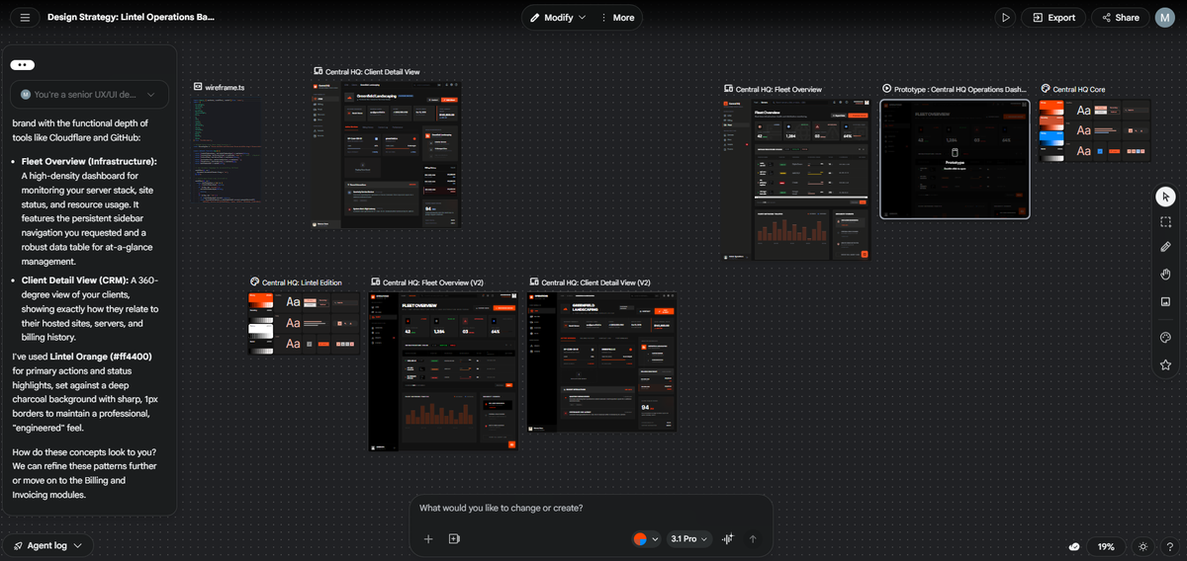Image resolution: width=1187 pixels, height=561 pixels.
Task: Open the 3.1 Pro model dropdown
Action: [x=689, y=539]
